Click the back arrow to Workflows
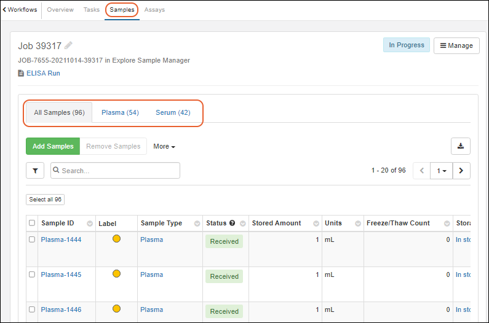 5,10
